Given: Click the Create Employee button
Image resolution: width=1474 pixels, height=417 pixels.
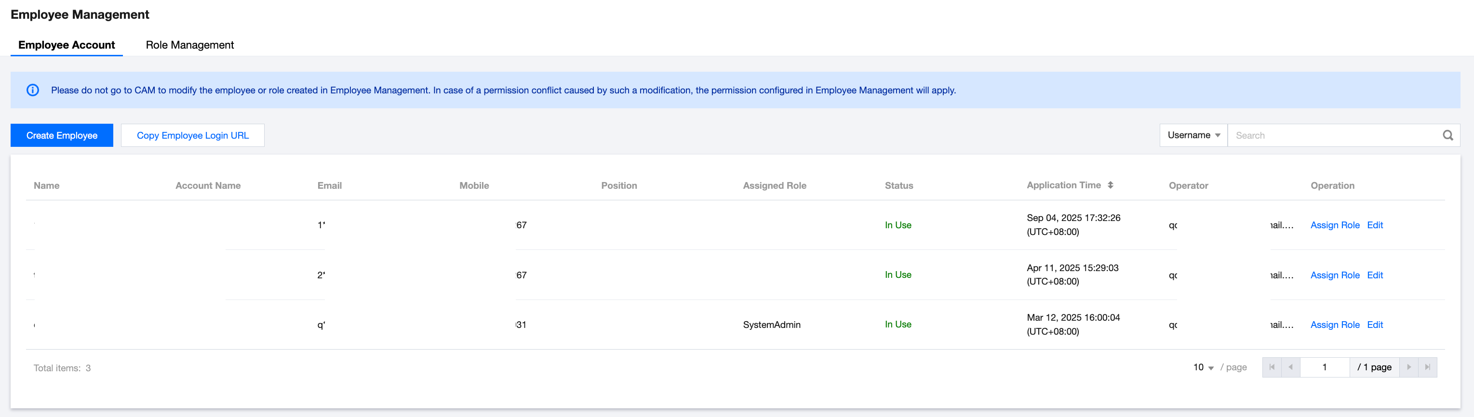Looking at the screenshot, I should tap(62, 135).
